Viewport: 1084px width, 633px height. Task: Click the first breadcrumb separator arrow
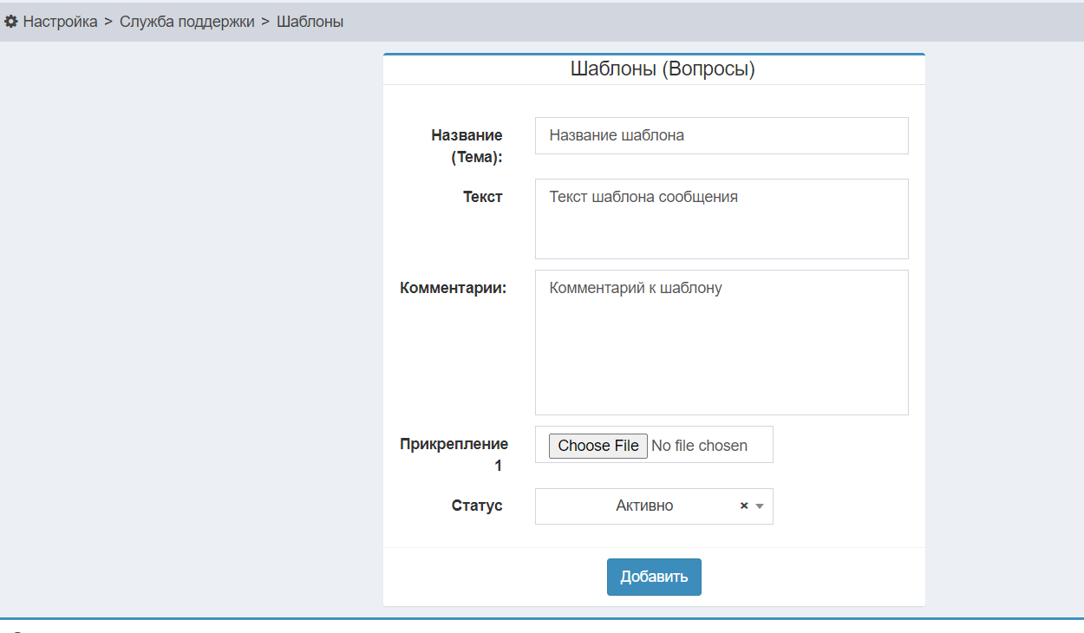[108, 22]
